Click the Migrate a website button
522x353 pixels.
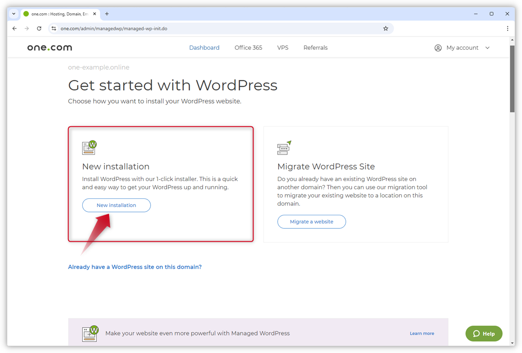click(x=311, y=222)
